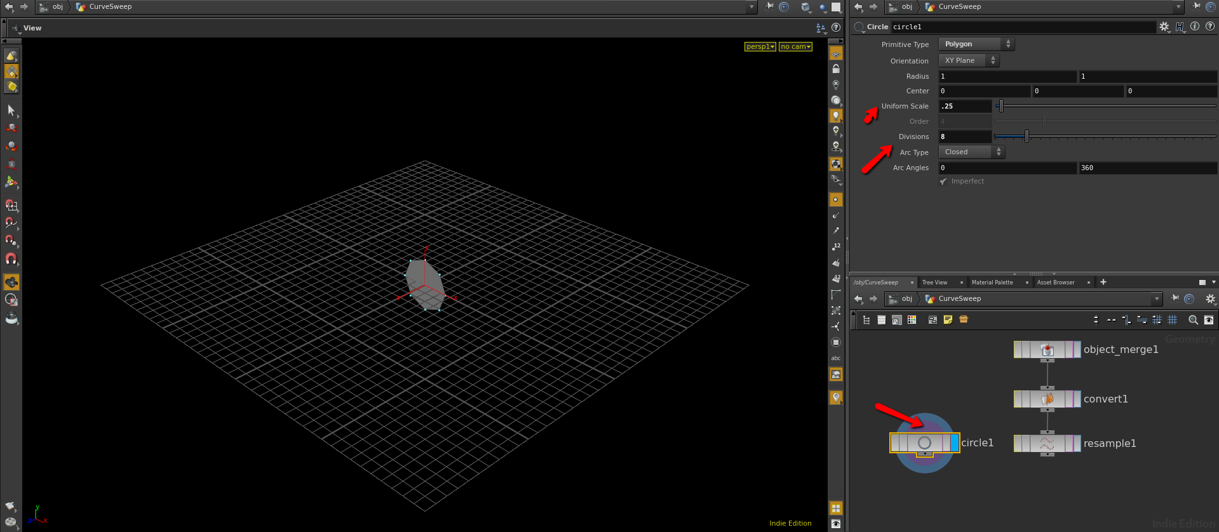This screenshot has width=1219, height=532.
Task: Toggle the abc point text display option
Action: click(x=836, y=358)
